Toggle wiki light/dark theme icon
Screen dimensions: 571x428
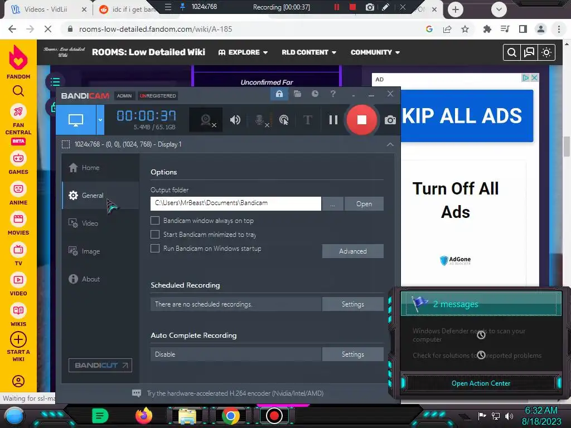(x=546, y=53)
